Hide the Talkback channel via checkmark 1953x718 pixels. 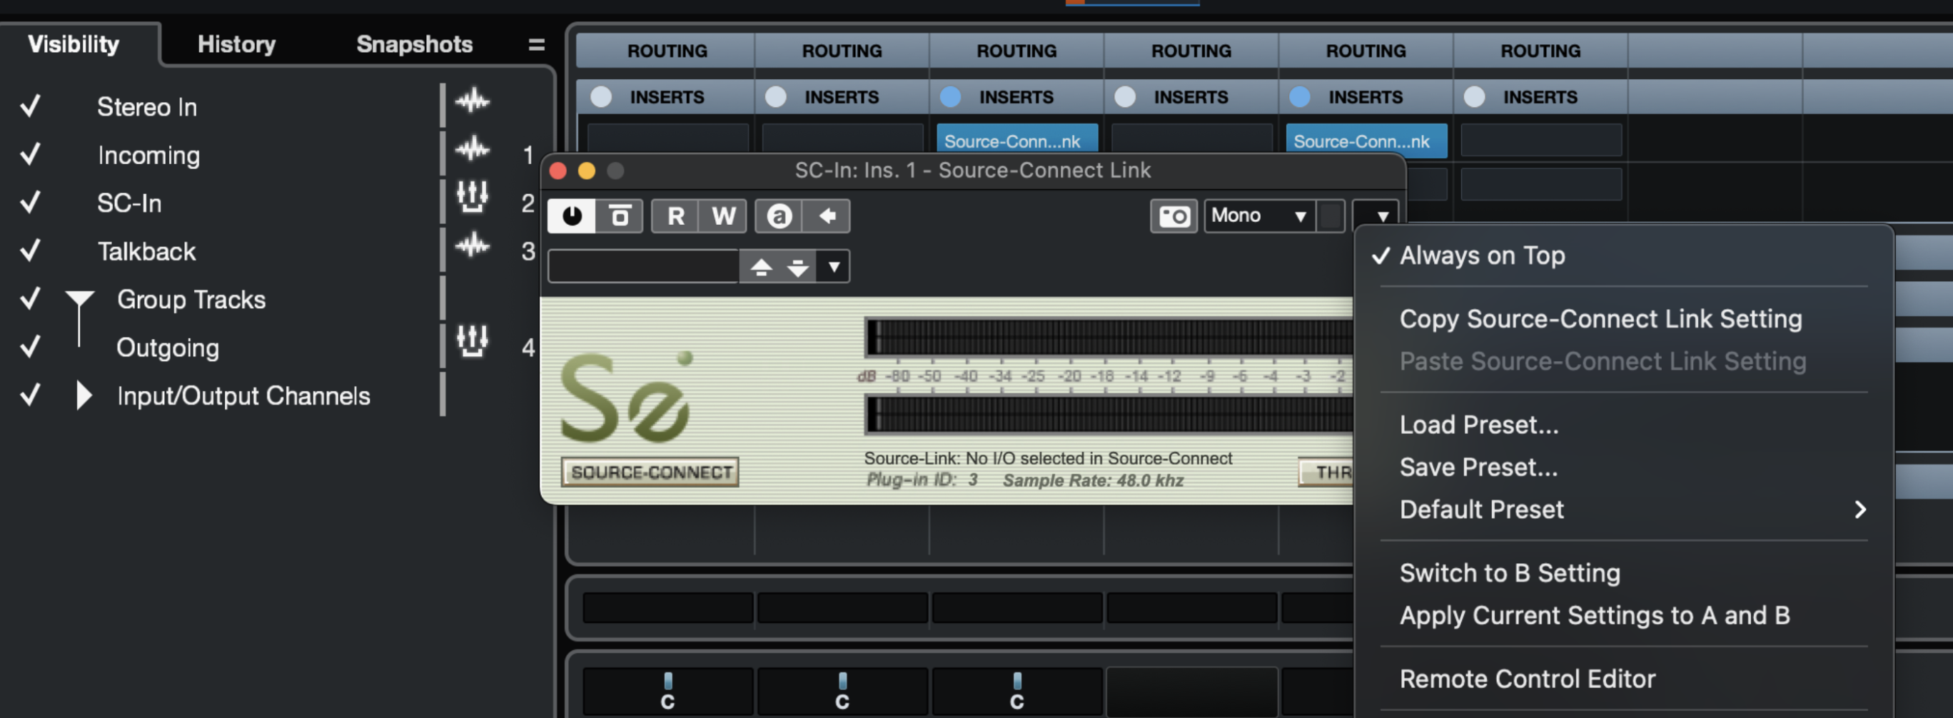click(x=30, y=251)
